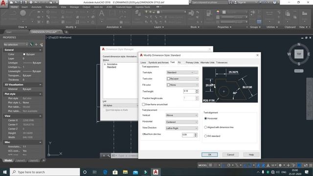Switch to Alternate Units tab
This screenshot has height=176, width=313.
click(x=207, y=63)
